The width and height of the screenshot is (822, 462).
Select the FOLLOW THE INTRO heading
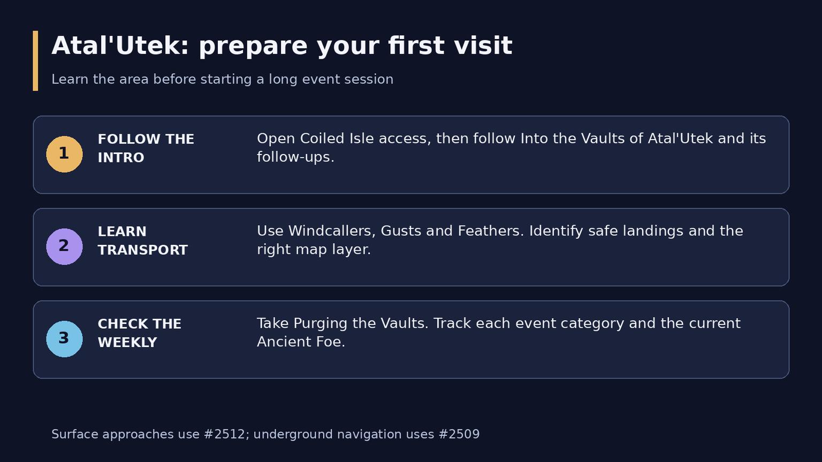click(x=146, y=149)
